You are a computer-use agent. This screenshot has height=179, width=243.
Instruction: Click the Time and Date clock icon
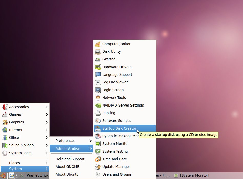(x=98, y=159)
